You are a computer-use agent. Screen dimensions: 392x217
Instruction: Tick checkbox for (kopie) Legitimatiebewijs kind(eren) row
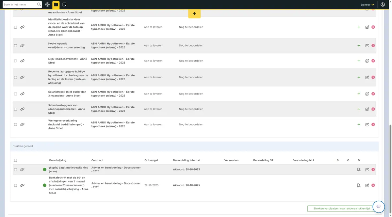tap(15, 169)
